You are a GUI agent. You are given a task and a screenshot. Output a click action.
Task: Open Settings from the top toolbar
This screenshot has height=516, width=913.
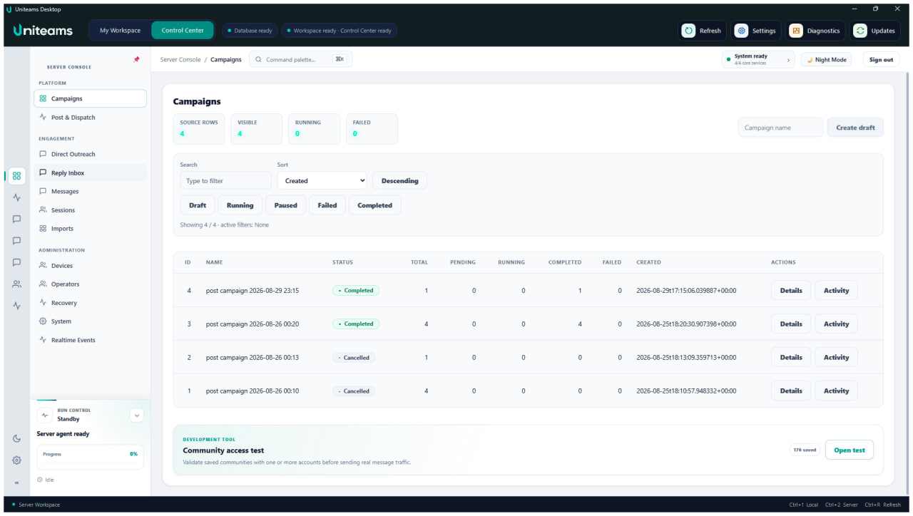pyautogui.click(x=757, y=31)
